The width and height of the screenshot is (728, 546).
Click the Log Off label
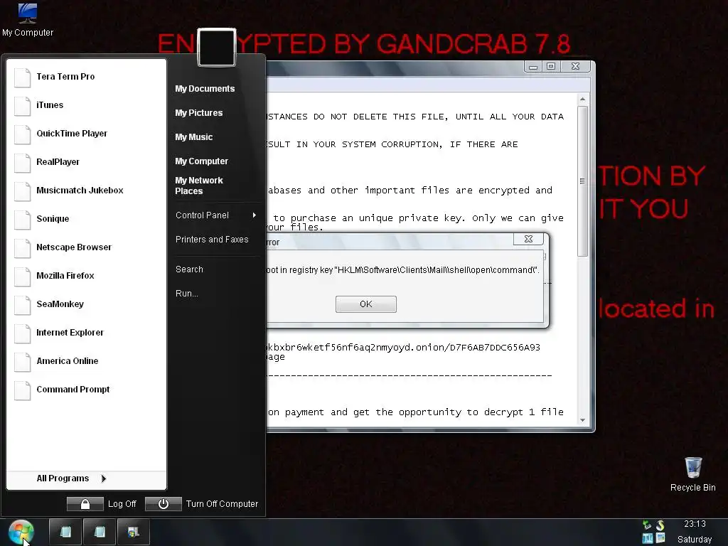pyautogui.click(x=122, y=504)
